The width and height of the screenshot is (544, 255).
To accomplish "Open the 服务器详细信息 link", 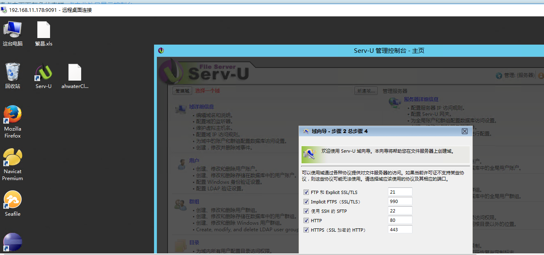I will tap(421, 99).
